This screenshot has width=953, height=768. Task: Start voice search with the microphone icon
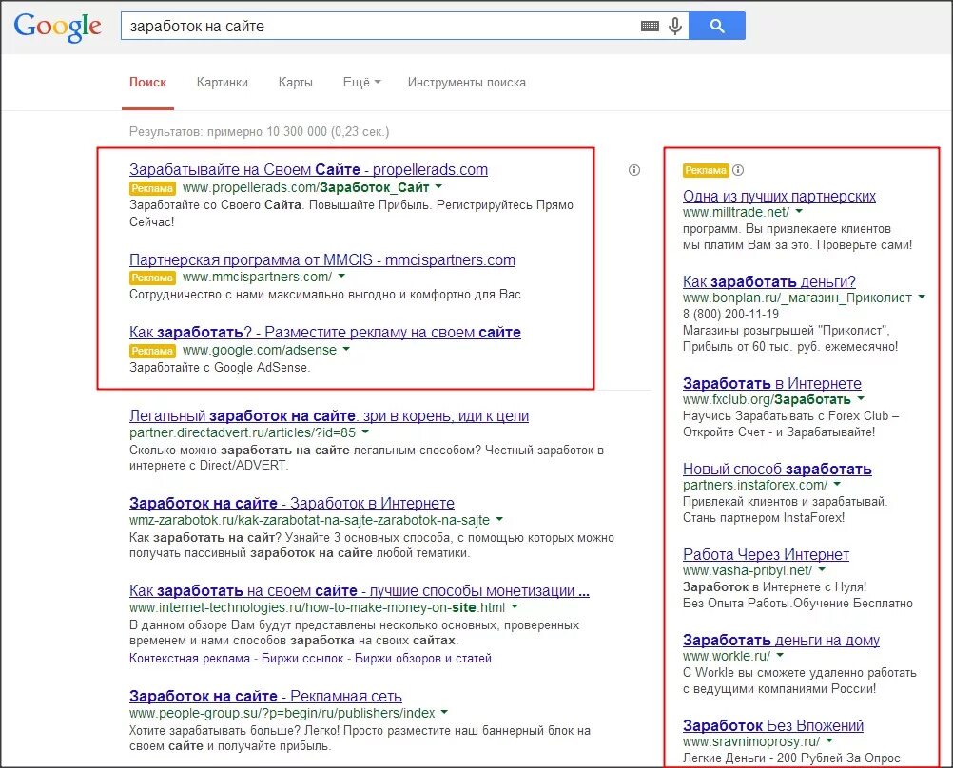(x=674, y=26)
